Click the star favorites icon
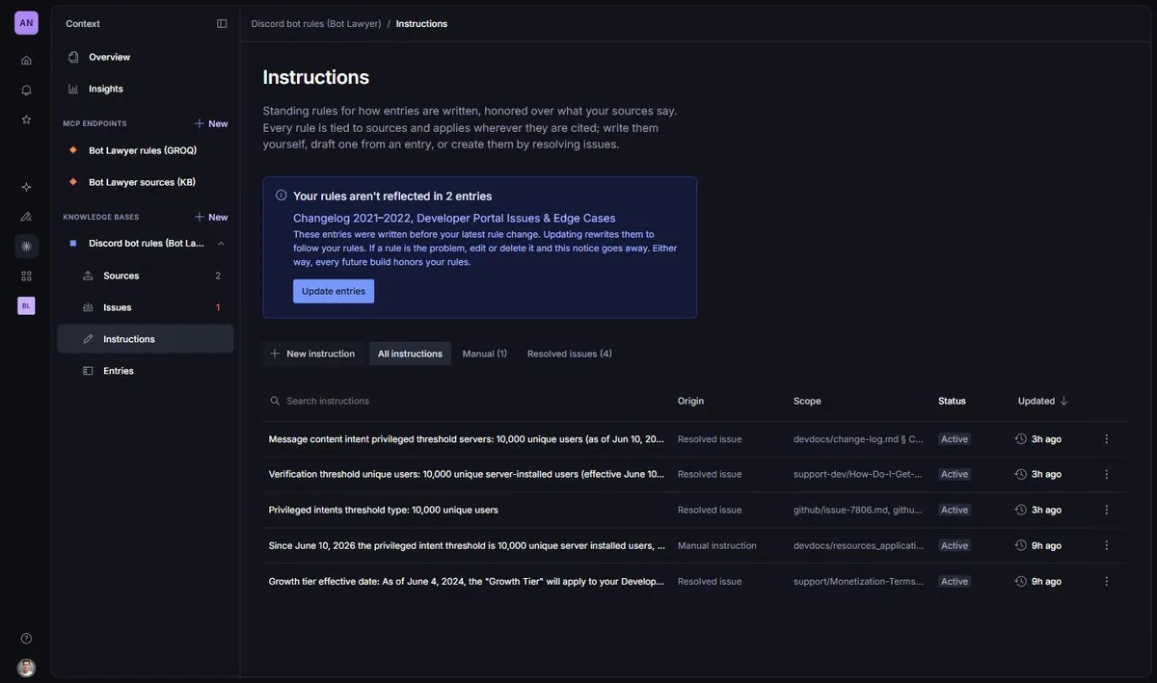 click(26, 119)
